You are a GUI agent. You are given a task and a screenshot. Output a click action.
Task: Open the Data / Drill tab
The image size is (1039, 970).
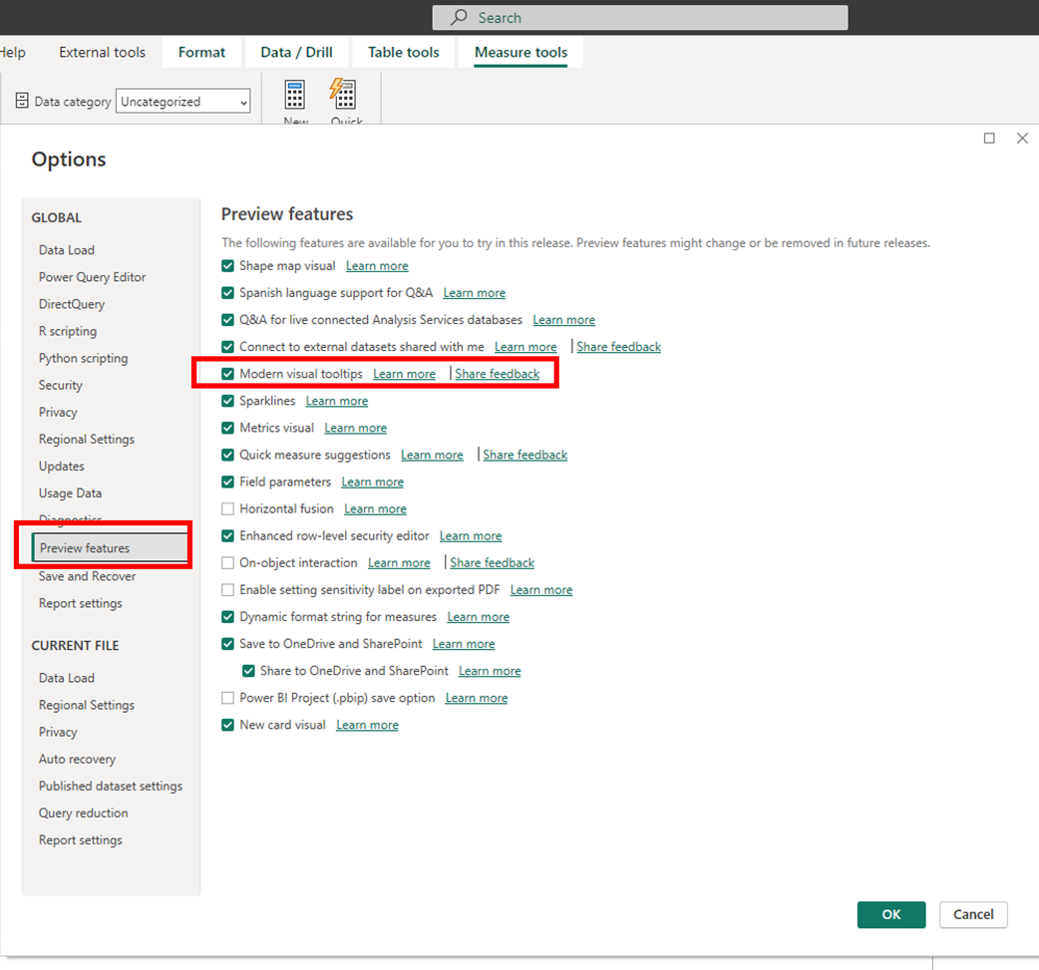point(296,53)
